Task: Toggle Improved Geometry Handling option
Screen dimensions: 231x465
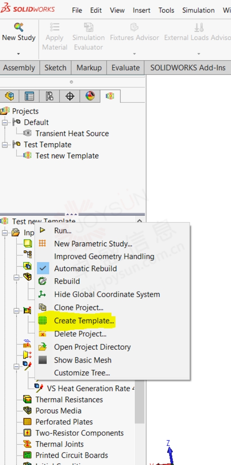Action: pyautogui.click(x=104, y=256)
